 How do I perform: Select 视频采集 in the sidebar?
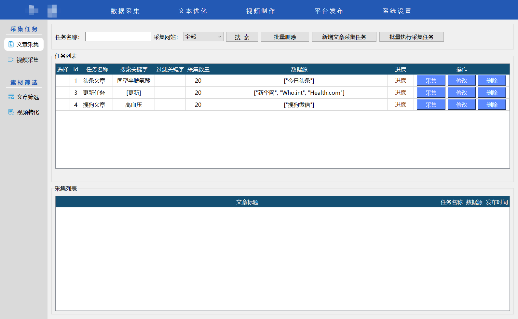tap(24, 60)
